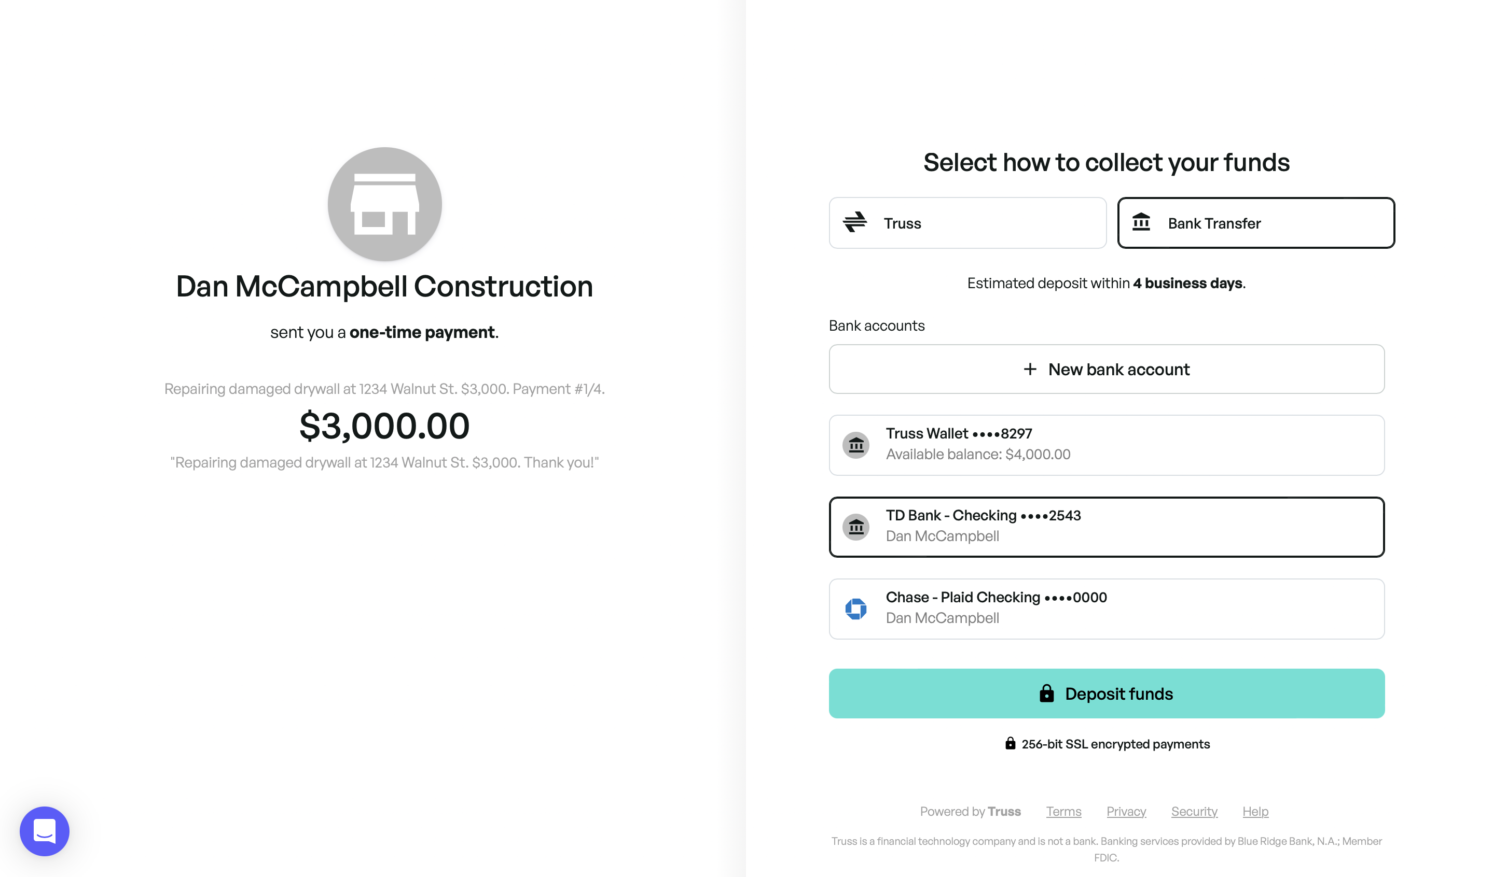Select the Truss collection method
Screen dimensions: 1493x877
click(967, 223)
